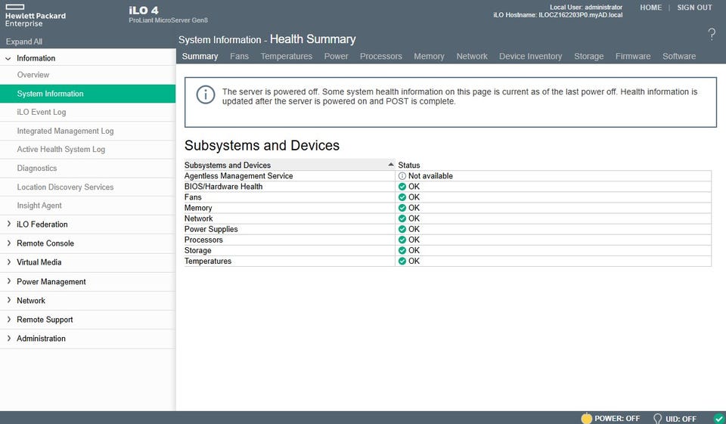Click the HOME link in header
Image resolution: width=726 pixels, height=424 pixels.
coord(650,8)
